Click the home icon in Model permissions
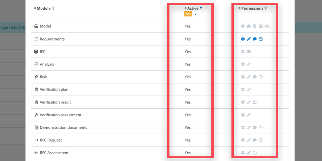322x161 pixels. pos(249,27)
